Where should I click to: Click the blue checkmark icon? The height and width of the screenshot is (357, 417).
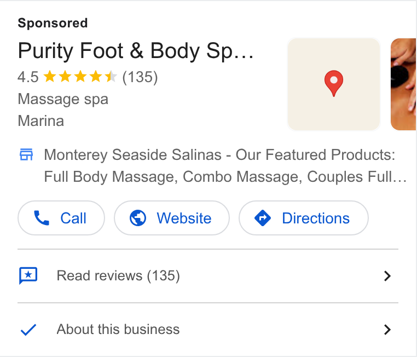[28, 330]
